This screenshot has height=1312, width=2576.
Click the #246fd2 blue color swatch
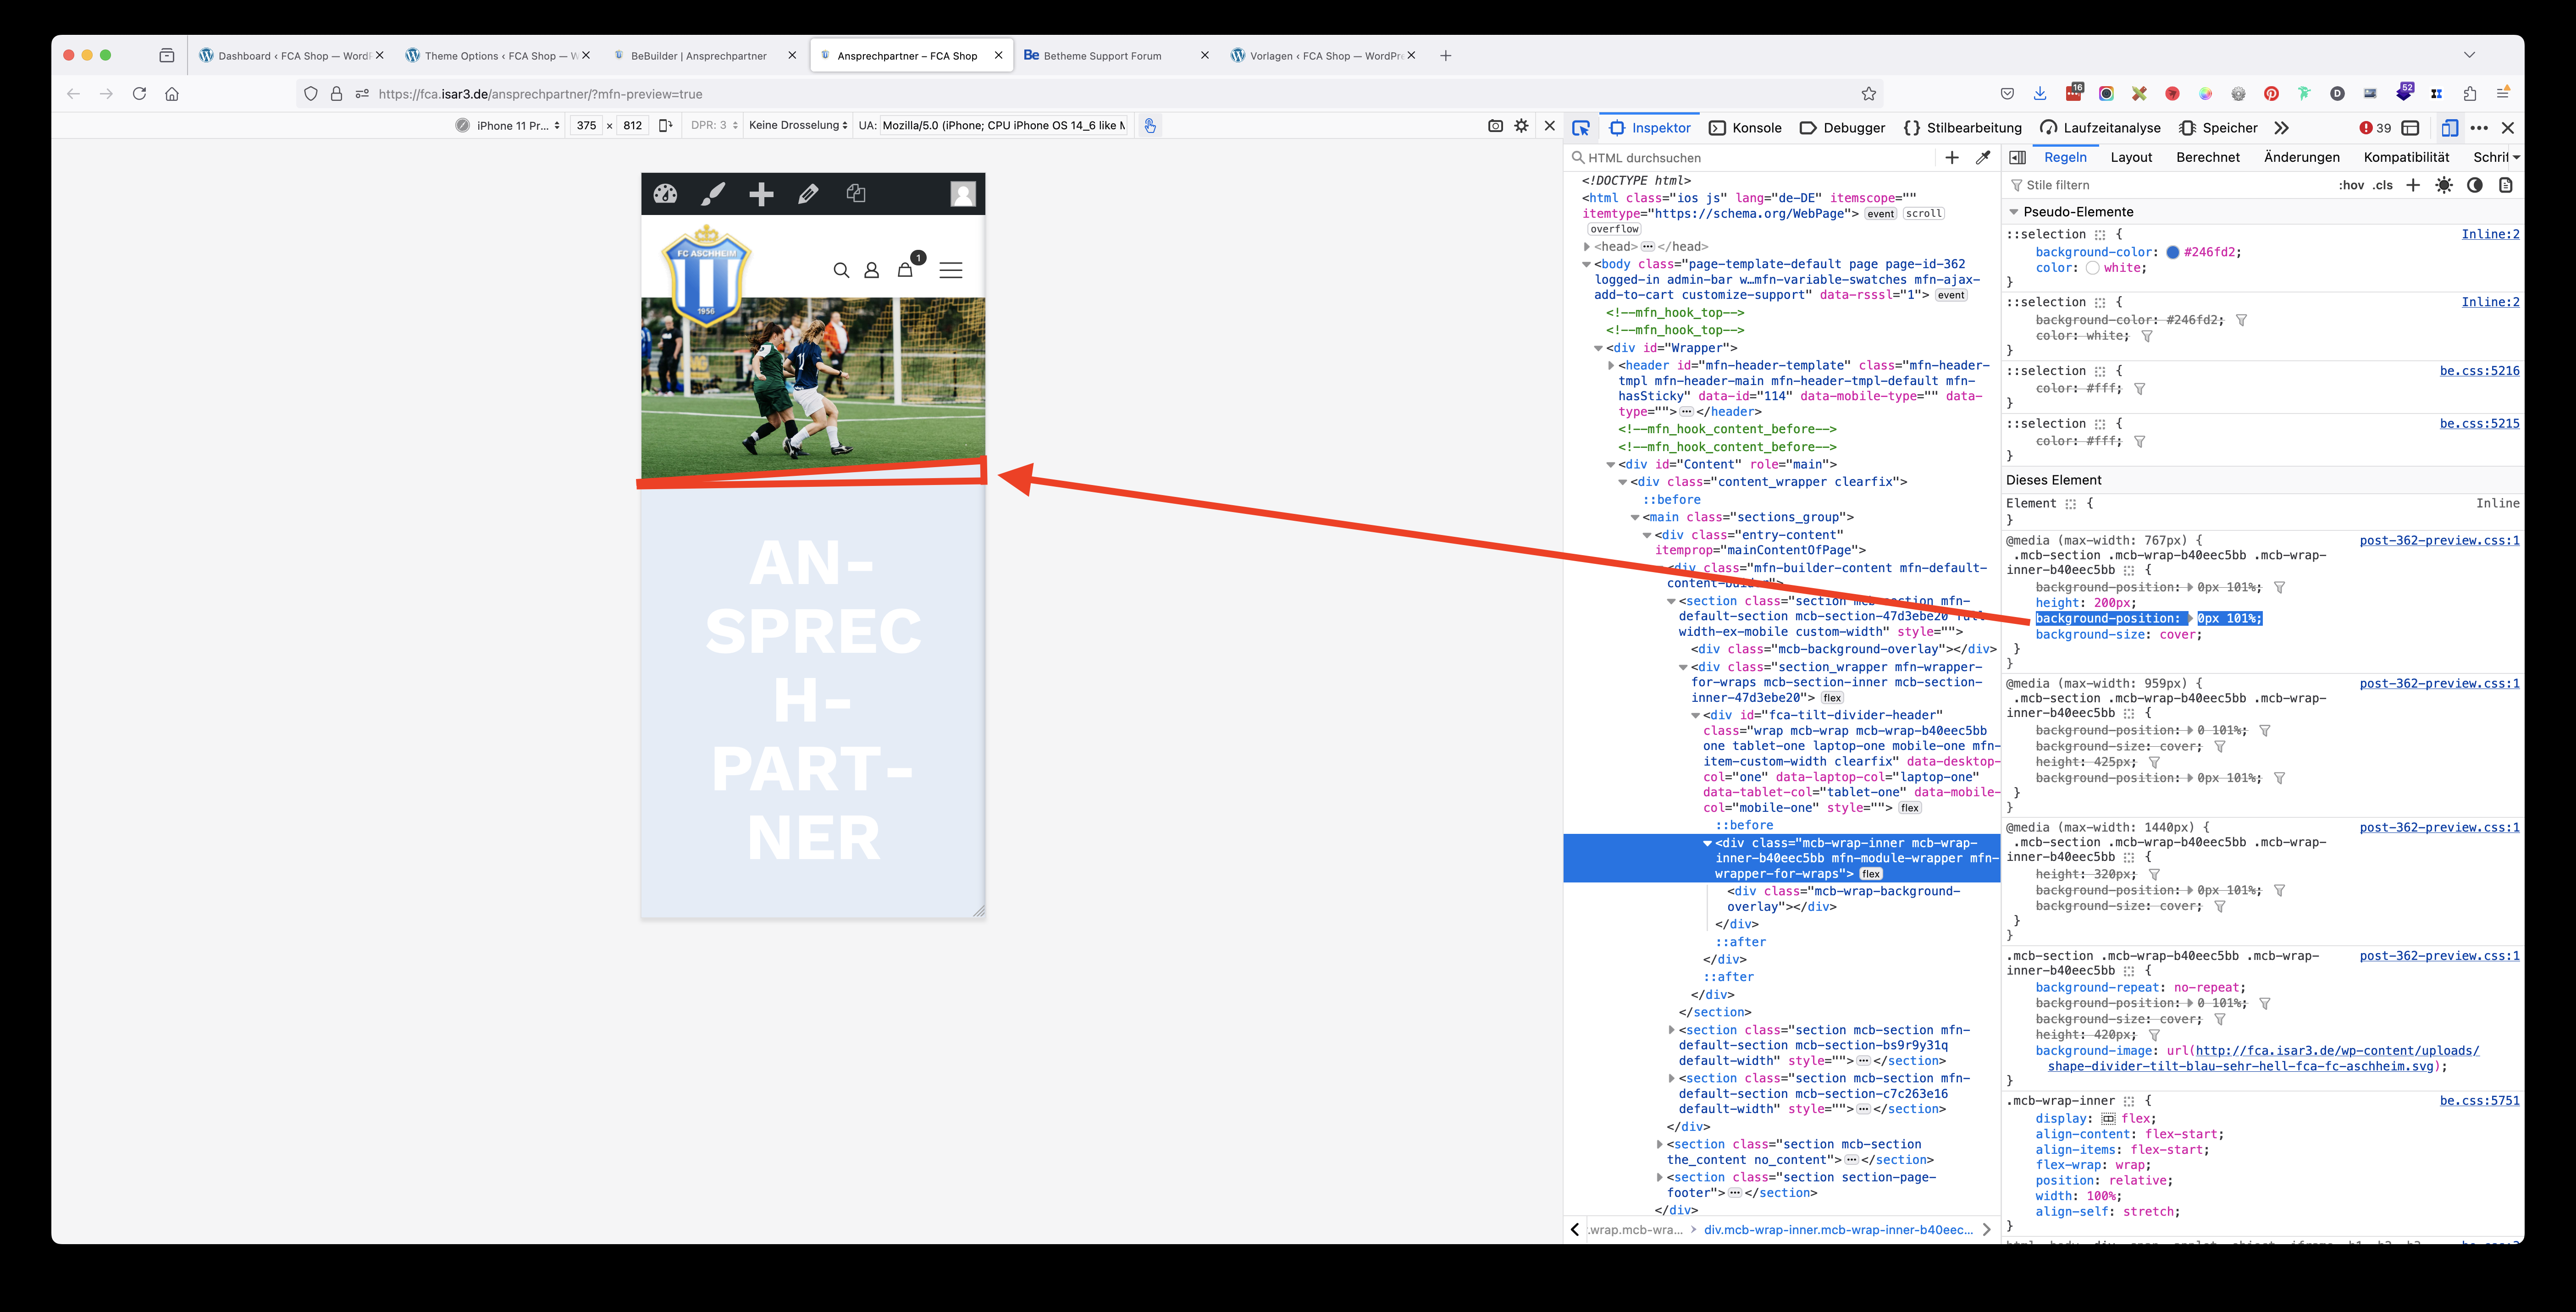coord(2172,253)
